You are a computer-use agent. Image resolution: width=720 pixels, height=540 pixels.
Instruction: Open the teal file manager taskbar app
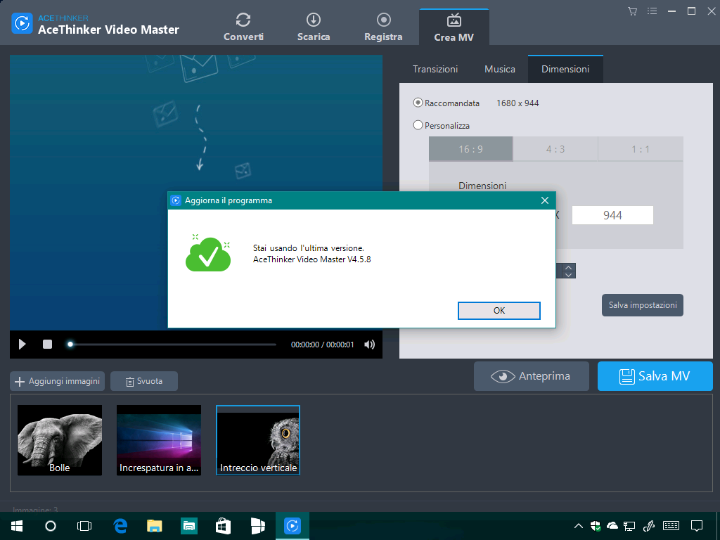coord(189,526)
